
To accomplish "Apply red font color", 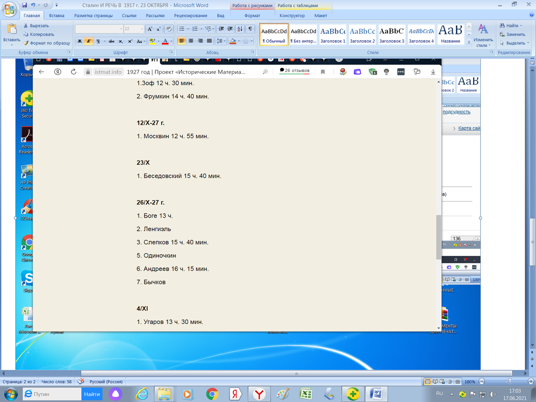I will pos(165,41).
